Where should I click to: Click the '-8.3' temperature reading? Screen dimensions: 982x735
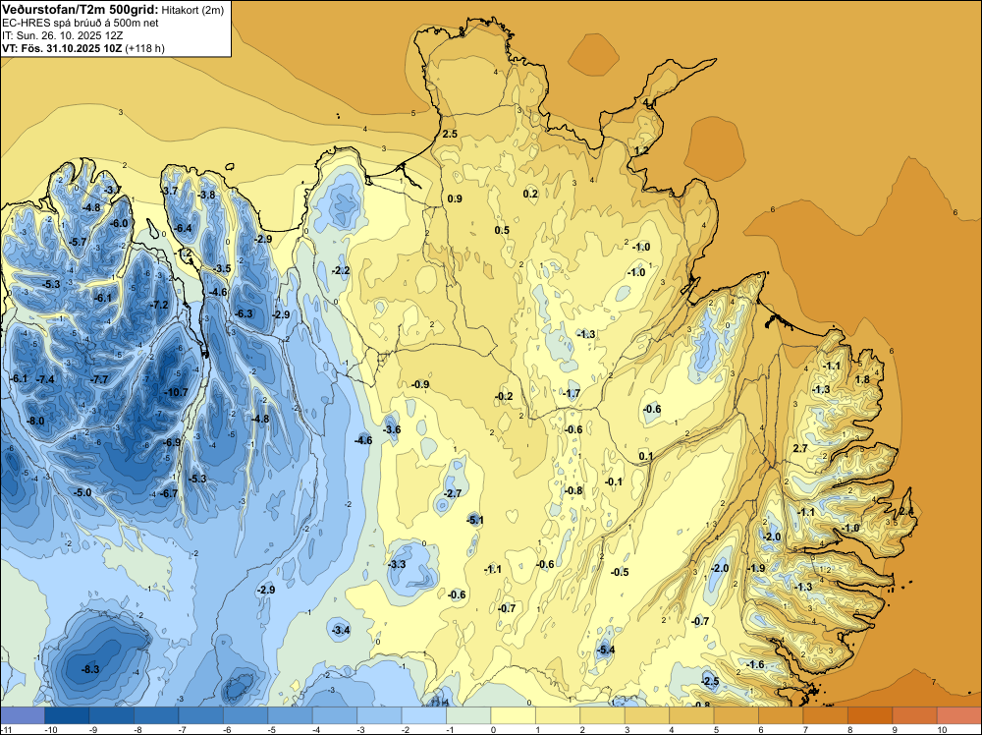(x=90, y=669)
